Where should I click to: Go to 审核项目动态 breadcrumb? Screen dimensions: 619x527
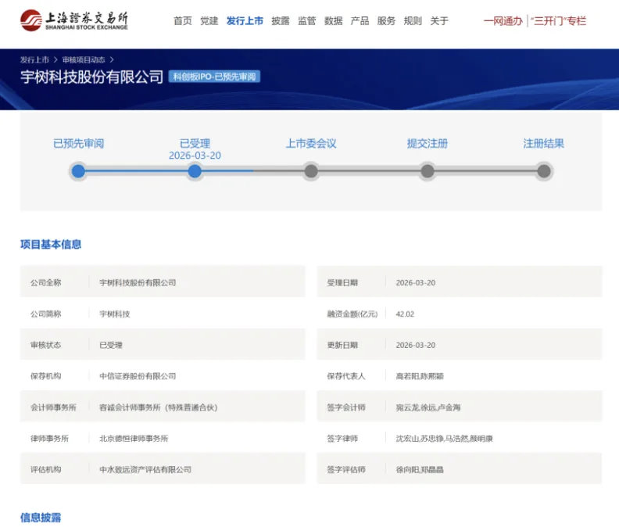coord(84,59)
